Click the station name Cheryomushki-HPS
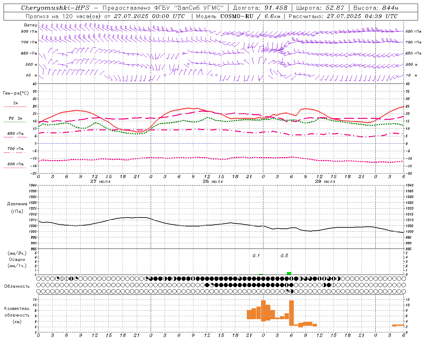This screenshot has width=423, height=338. 55,8
